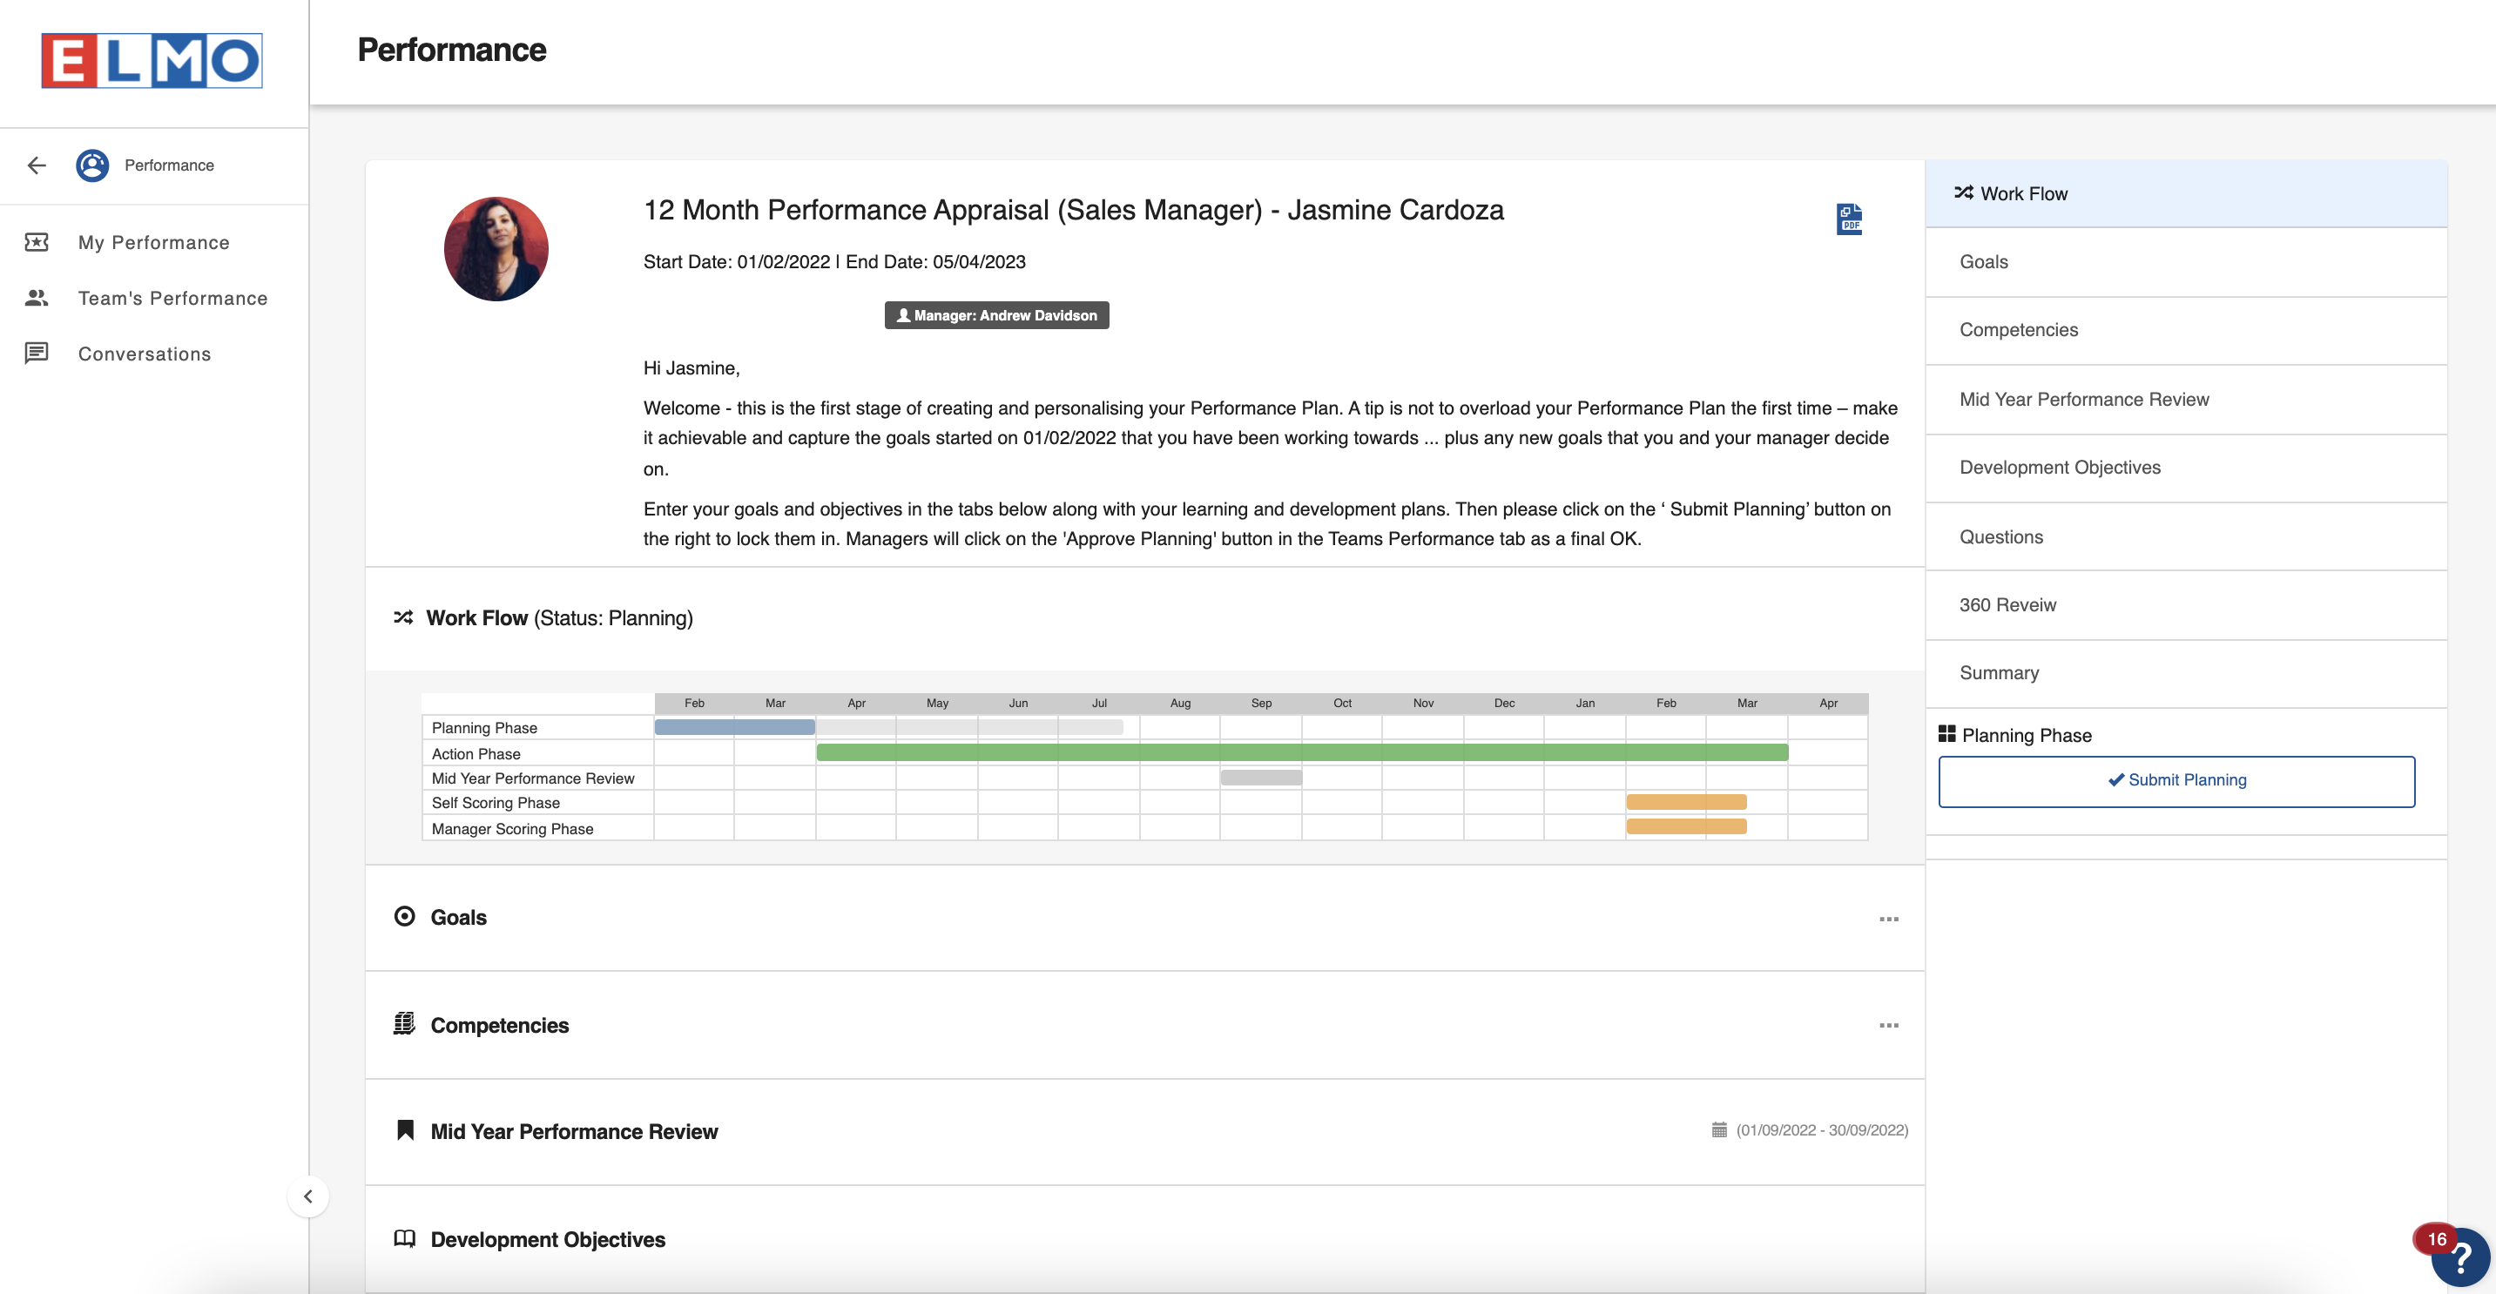The image size is (2496, 1294).
Task: Expand the Mid Year Performance Review section
Action: [x=574, y=1131]
